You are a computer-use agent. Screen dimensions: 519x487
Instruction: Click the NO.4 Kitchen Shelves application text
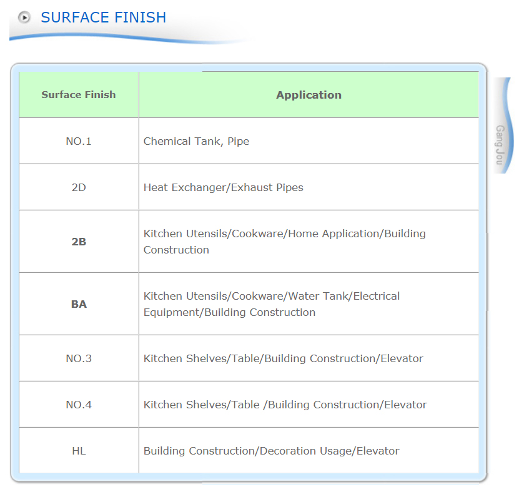pyautogui.click(x=285, y=405)
